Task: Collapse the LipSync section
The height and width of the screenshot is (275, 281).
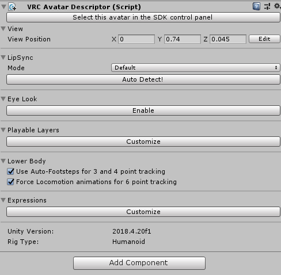Action: [3, 58]
